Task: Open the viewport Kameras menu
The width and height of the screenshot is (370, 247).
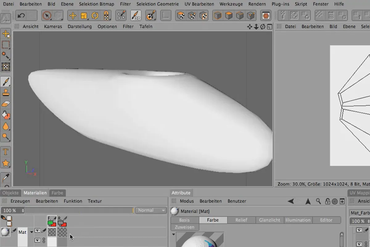Action: [x=53, y=27]
